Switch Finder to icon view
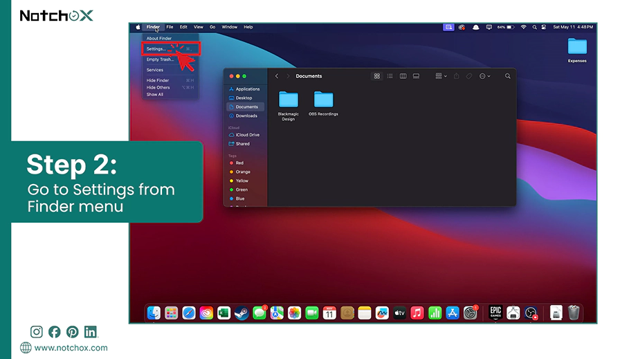The width and height of the screenshot is (638, 359). pos(376,76)
